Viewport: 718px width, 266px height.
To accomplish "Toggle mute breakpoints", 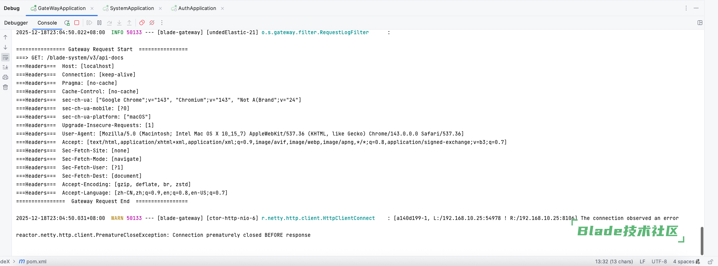I will coord(152,23).
